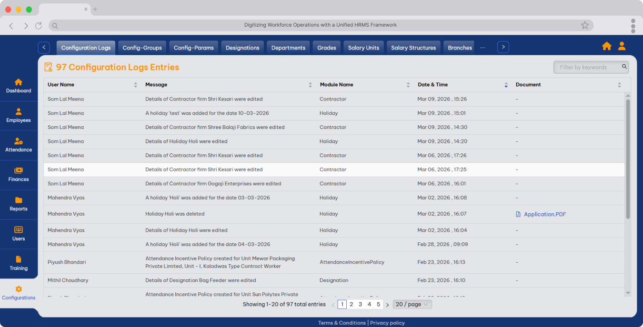The width and height of the screenshot is (643, 327).
Task: Open the 20 / page dropdown
Action: pyautogui.click(x=412, y=304)
